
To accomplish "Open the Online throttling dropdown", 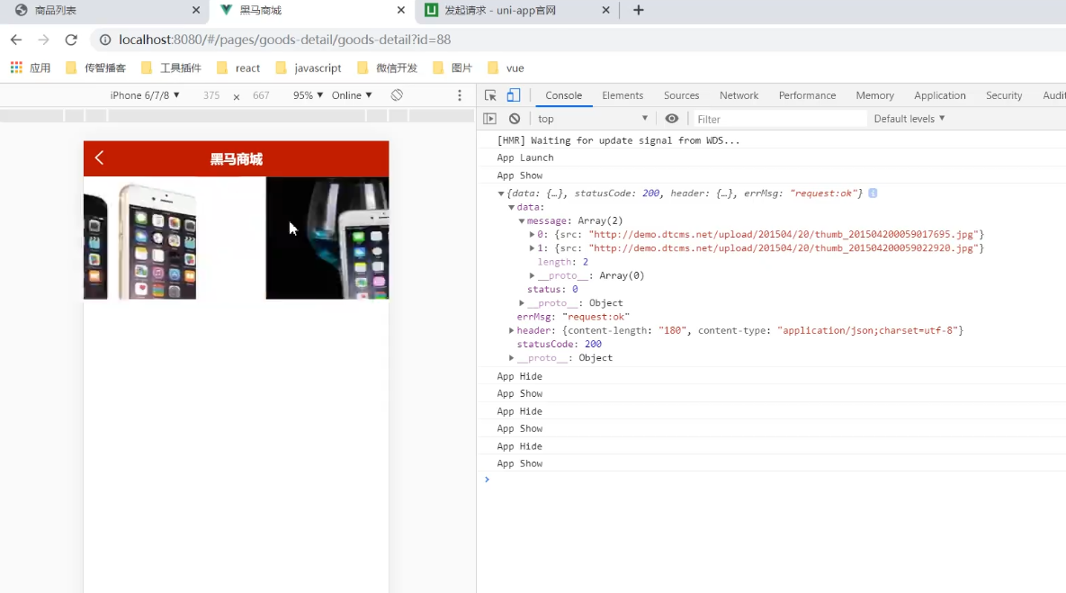I will pyautogui.click(x=352, y=95).
